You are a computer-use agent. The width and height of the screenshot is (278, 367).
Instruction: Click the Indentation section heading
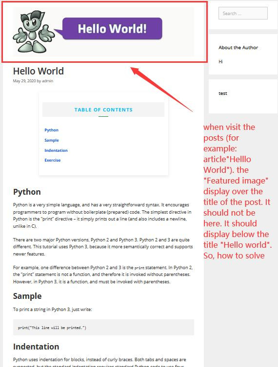click(x=36, y=347)
